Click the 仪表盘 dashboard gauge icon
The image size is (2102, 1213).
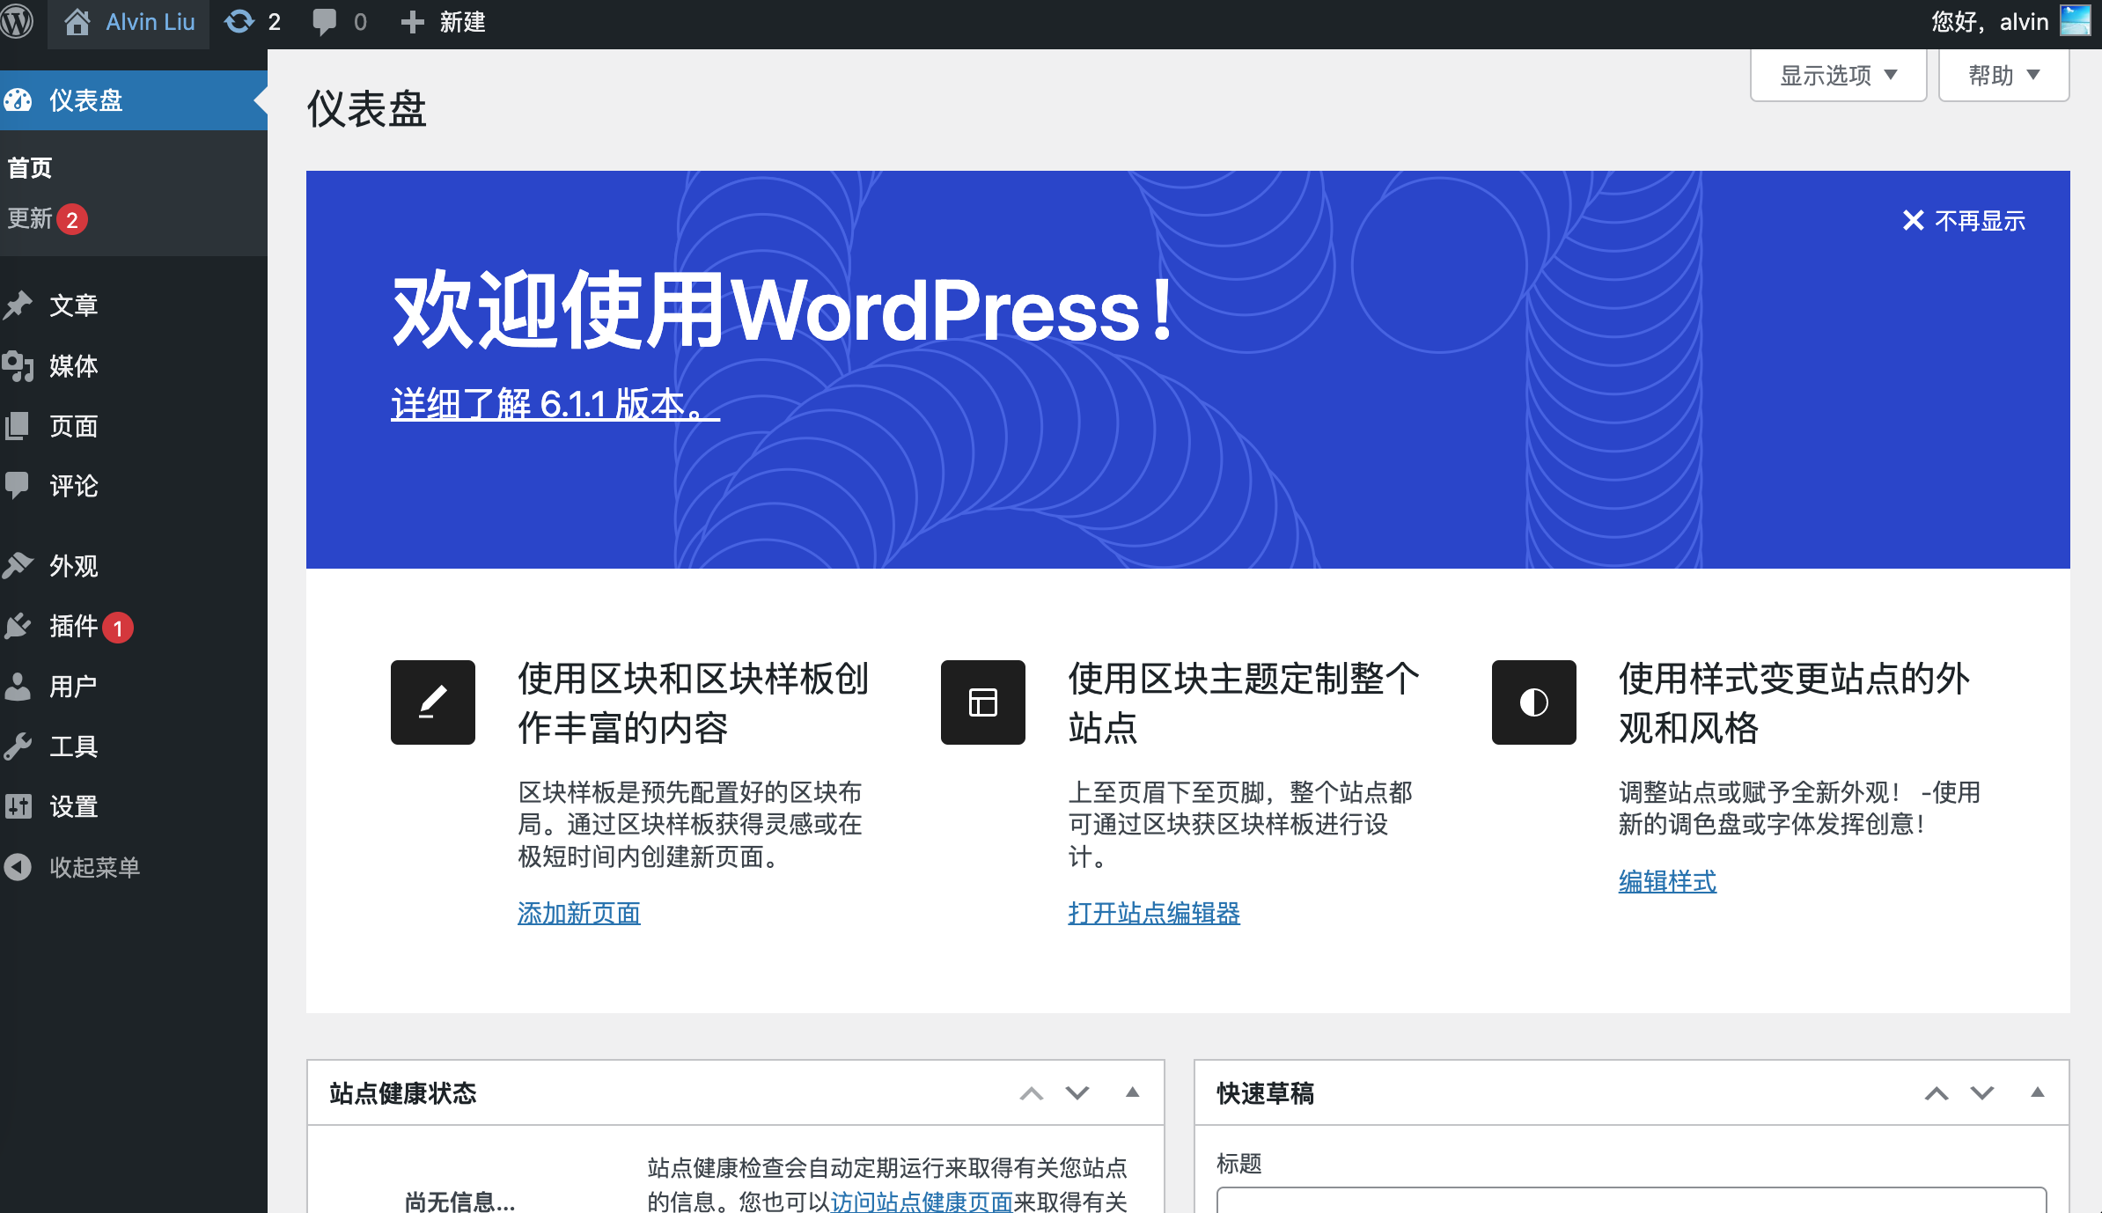point(18,100)
